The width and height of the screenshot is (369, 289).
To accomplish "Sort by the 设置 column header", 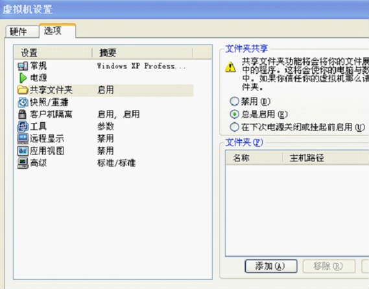I will coord(53,52).
